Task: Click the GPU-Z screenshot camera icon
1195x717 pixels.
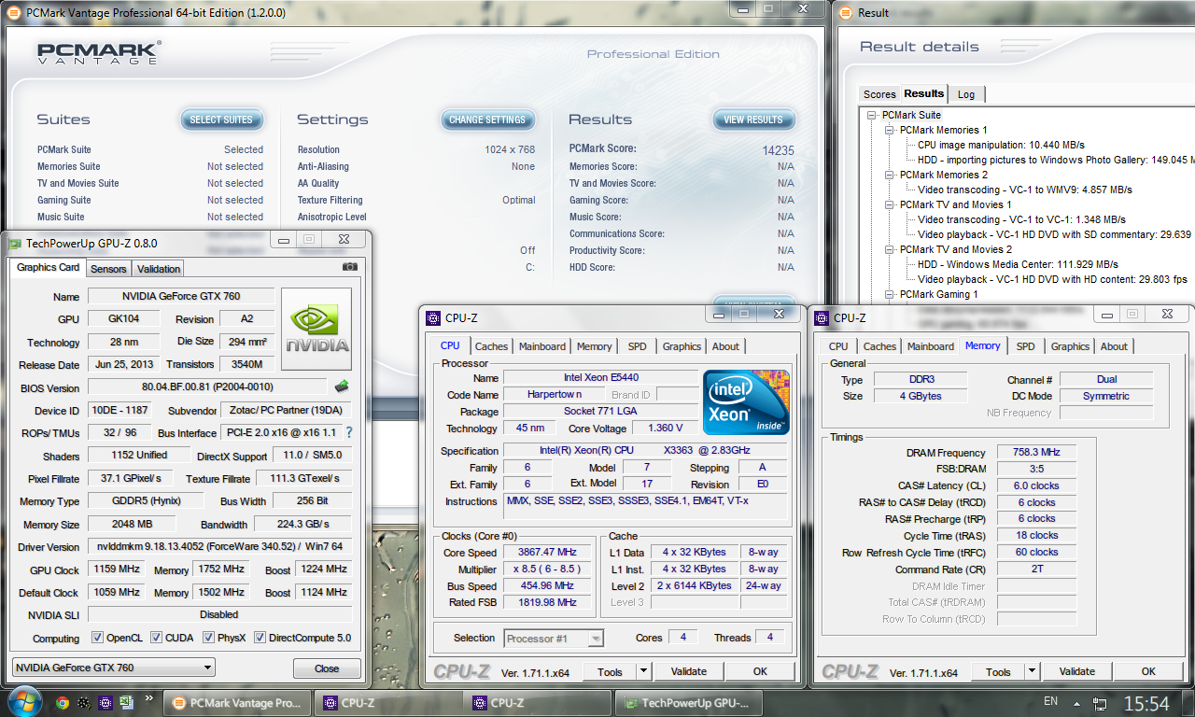Action: coord(350,267)
